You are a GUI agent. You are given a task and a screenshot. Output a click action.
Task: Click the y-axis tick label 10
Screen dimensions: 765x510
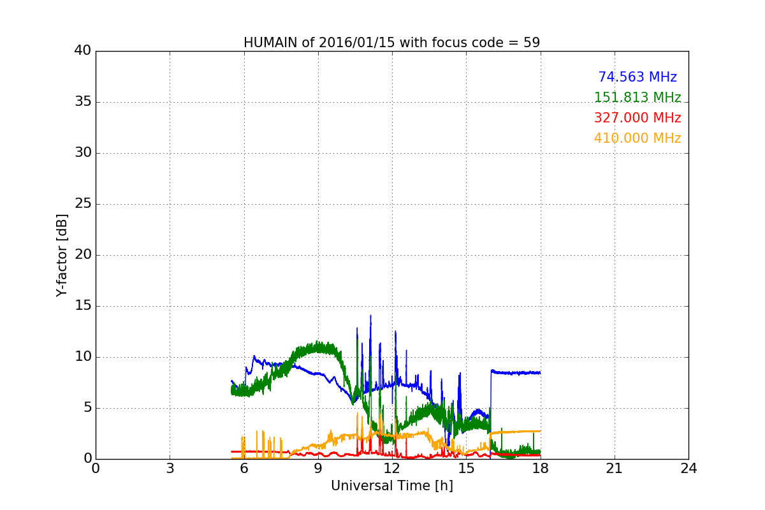[x=83, y=357]
